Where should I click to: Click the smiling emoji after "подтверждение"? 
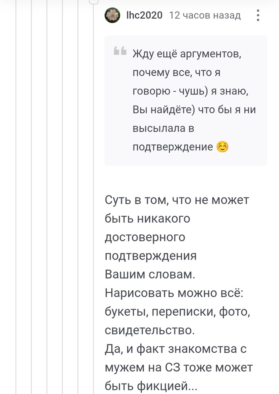point(222,147)
